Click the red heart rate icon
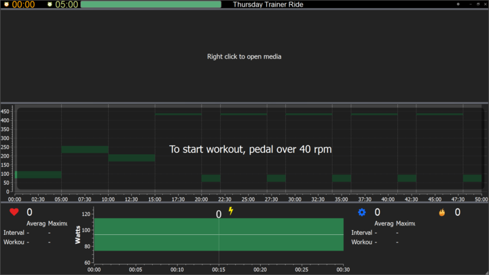Screen dimensions: 489x275 click(x=14, y=213)
